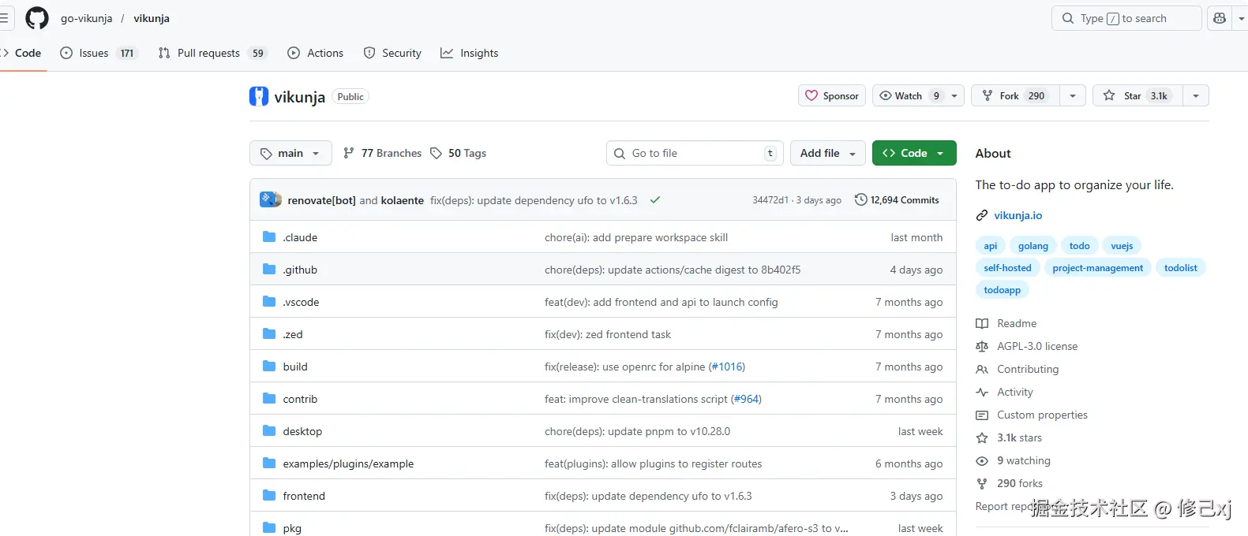This screenshot has height=536, width=1248.
Task: Toggle Watch notifications for repository
Action: tap(909, 95)
